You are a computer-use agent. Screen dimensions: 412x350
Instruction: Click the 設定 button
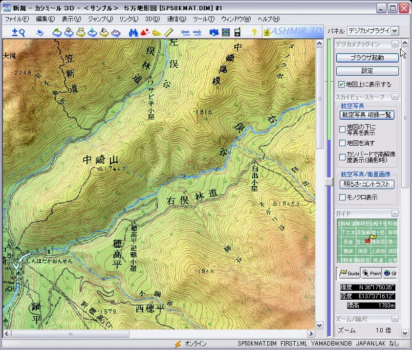tap(368, 71)
